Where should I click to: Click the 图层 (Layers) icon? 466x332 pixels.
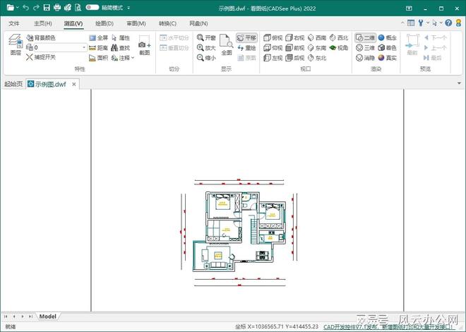16,45
